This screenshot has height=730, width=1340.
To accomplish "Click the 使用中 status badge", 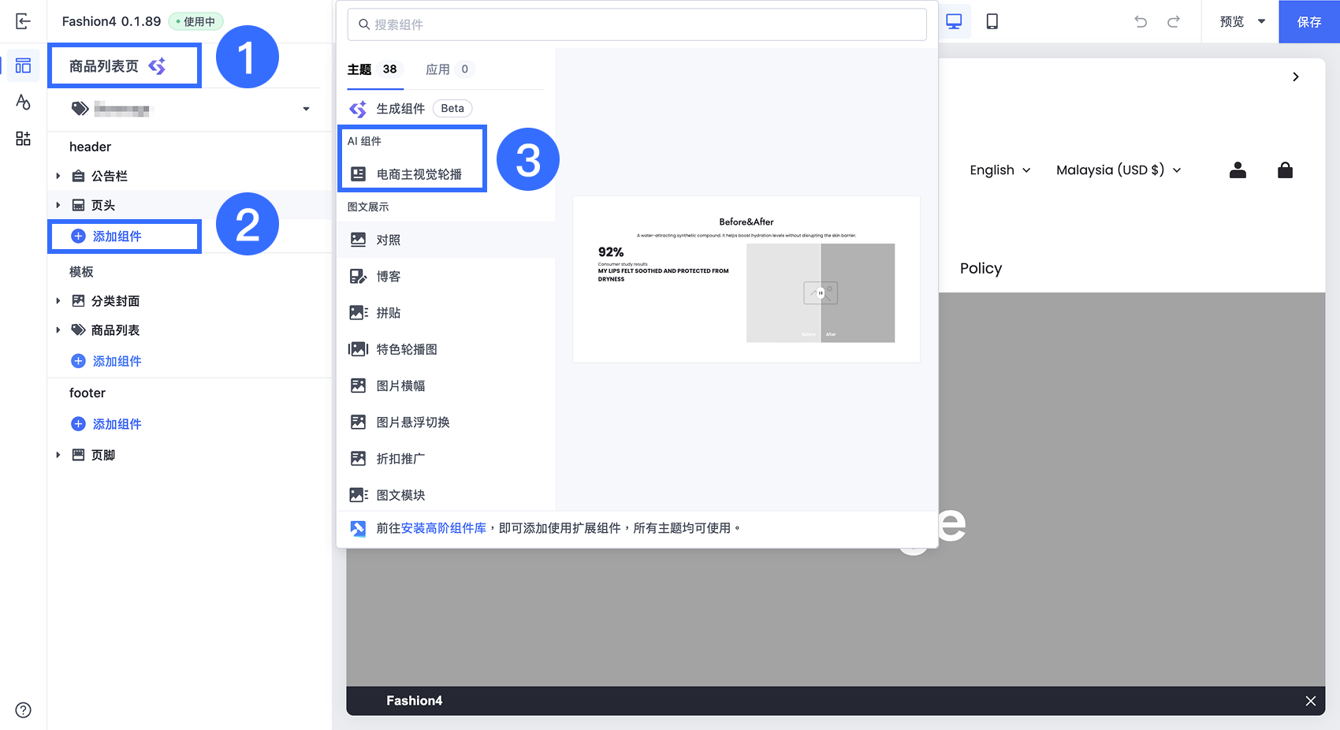I will 195,21.
